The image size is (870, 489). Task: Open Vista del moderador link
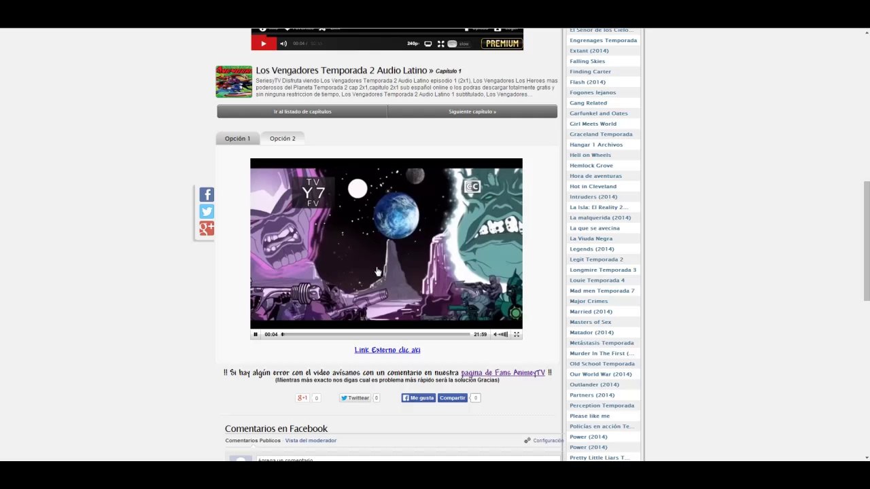[x=311, y=441]
